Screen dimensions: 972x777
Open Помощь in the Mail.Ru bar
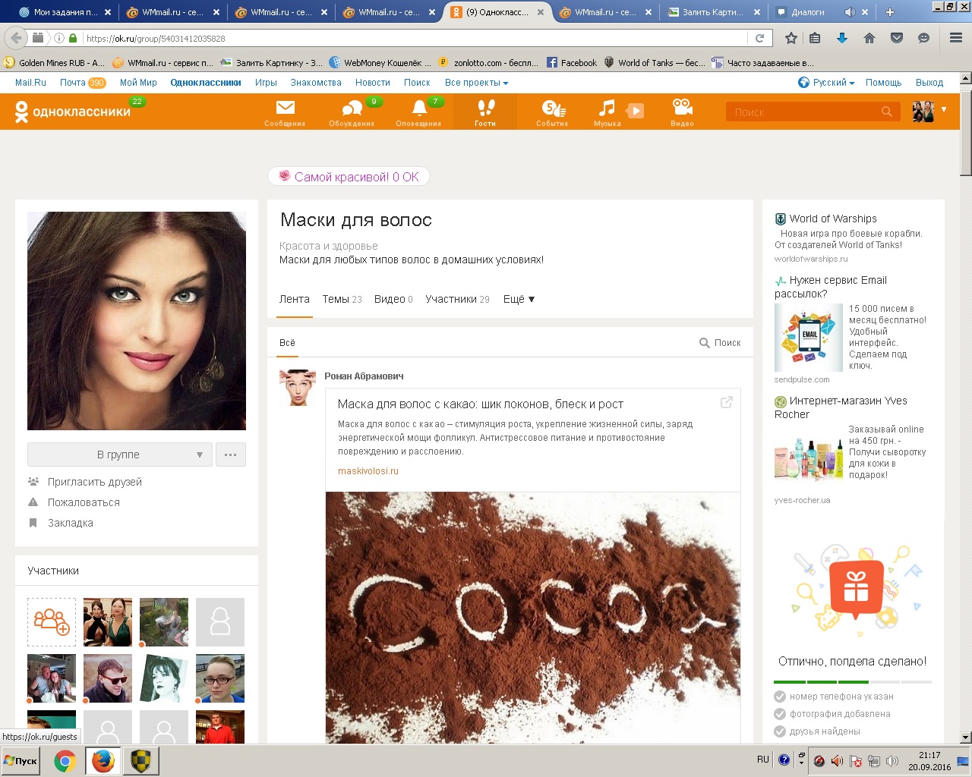(x=884, y=83)
